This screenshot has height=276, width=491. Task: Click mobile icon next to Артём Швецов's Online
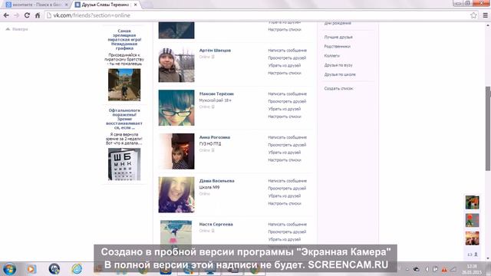tap(213, 57)
